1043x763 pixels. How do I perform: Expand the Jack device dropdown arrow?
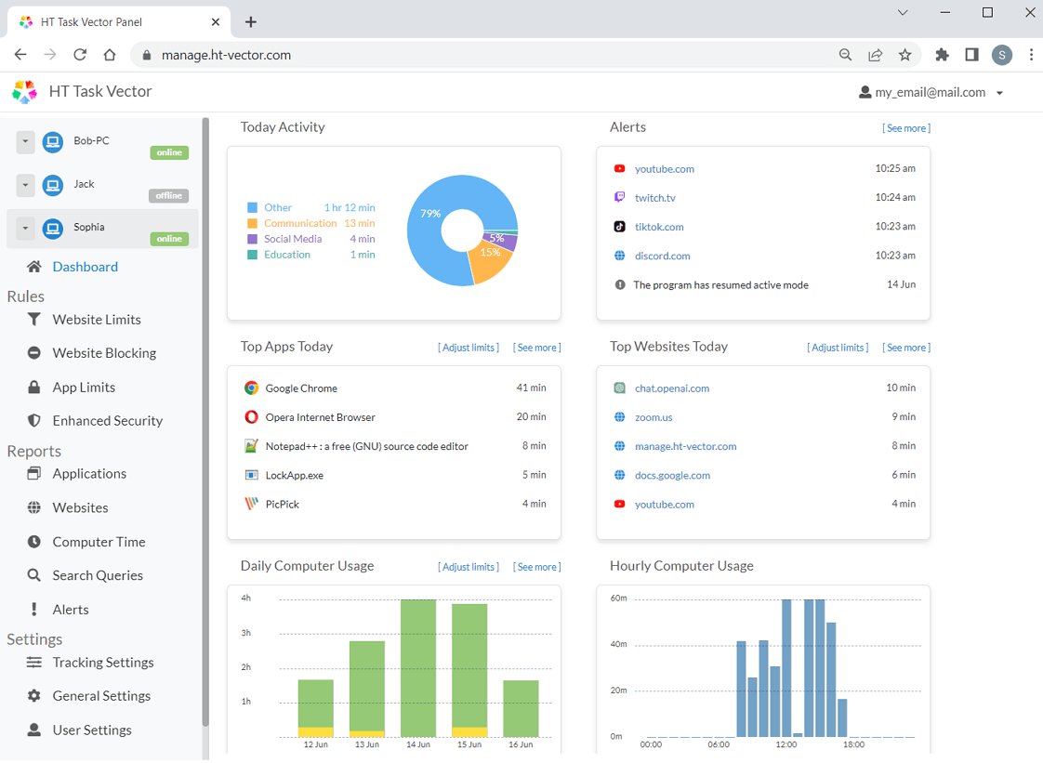point(26,185)
